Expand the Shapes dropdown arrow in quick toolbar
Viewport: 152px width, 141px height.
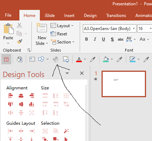(48, 59)
